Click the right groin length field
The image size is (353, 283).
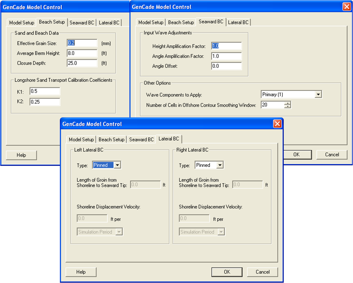click(x=248, y=185)
